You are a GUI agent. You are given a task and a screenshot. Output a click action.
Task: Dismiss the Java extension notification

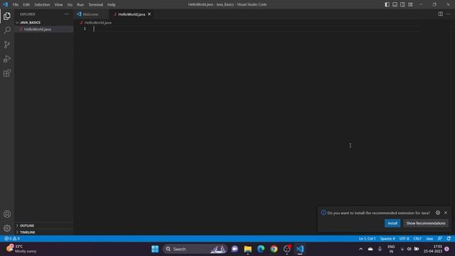point(446,213)
